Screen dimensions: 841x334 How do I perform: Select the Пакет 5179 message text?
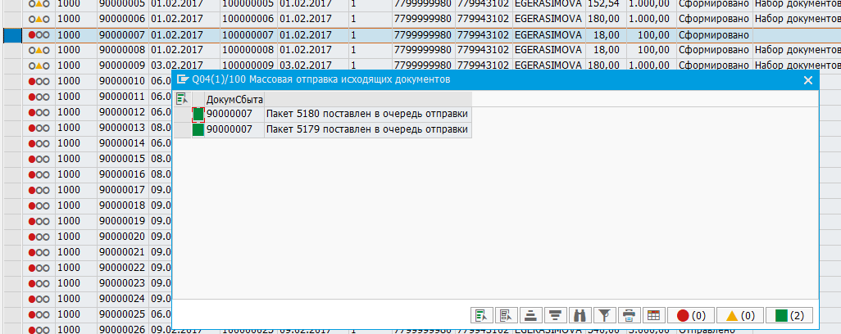click(x=366, y=129)
